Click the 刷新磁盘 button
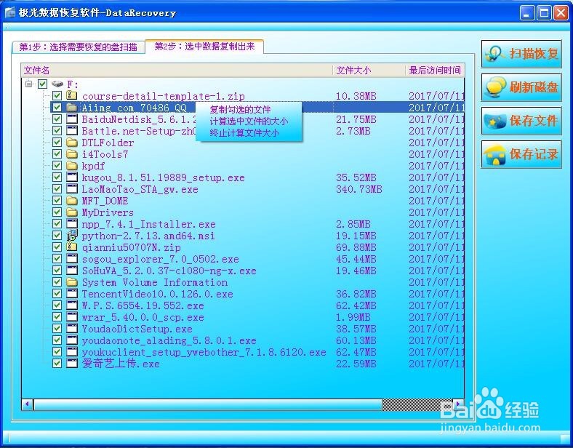The image size is (573, 448). [521, 87]
